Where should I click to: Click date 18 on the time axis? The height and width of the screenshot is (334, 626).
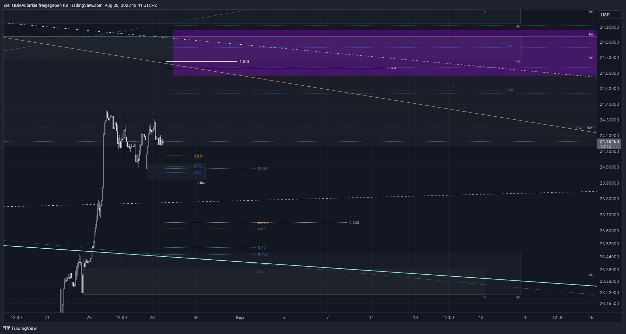point(481,318)
